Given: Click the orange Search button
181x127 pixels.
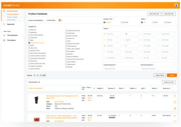Looking at the screenshot, I should click(x=172, y=75).
